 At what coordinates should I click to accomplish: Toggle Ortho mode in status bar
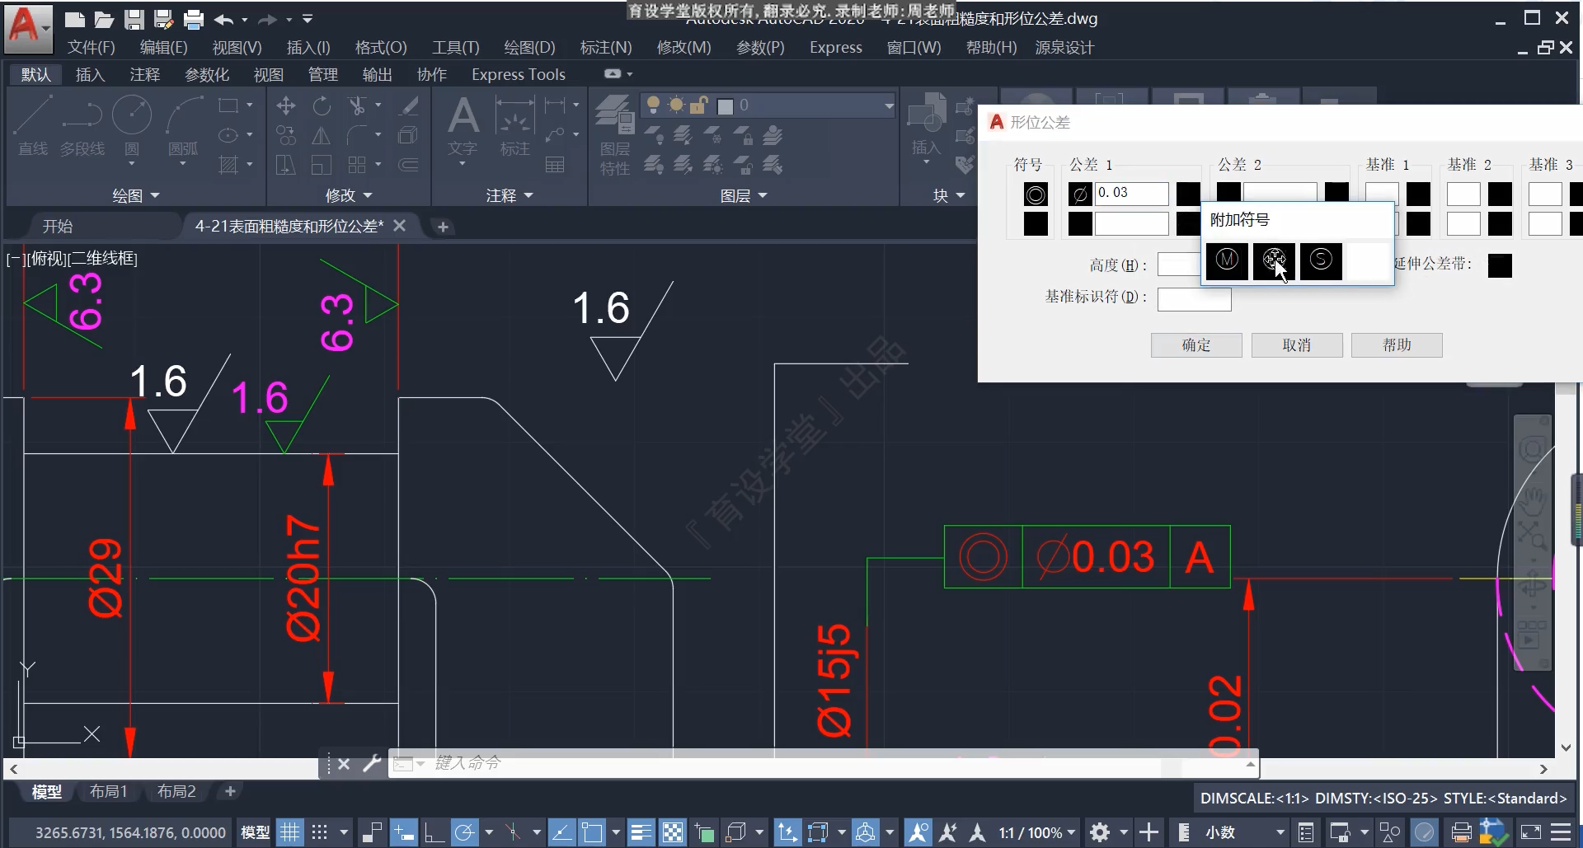(434, 832)
